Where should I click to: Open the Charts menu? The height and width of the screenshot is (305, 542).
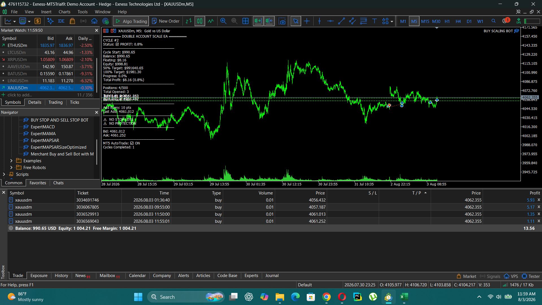(x=64, y=12)
